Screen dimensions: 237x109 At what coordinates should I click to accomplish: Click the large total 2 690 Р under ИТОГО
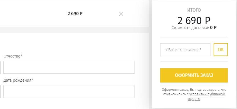(194, 20)
